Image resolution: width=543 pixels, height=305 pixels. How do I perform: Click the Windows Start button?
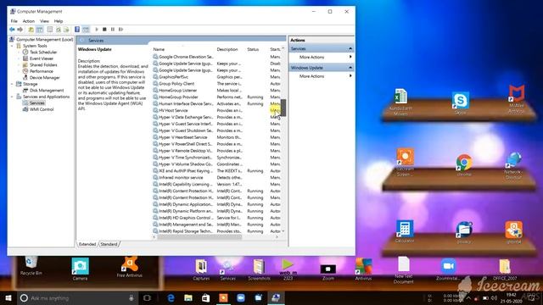point(8,297)
